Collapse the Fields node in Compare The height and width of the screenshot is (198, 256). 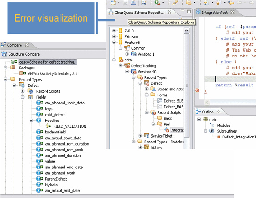[x=23, y=97]
